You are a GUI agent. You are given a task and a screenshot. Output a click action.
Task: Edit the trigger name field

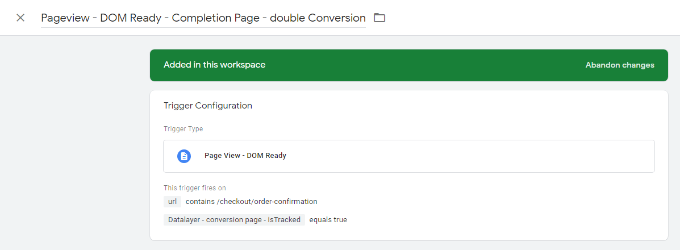[203, 18]
